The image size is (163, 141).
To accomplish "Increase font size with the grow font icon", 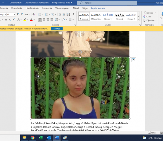I will (x=18, y=14).
